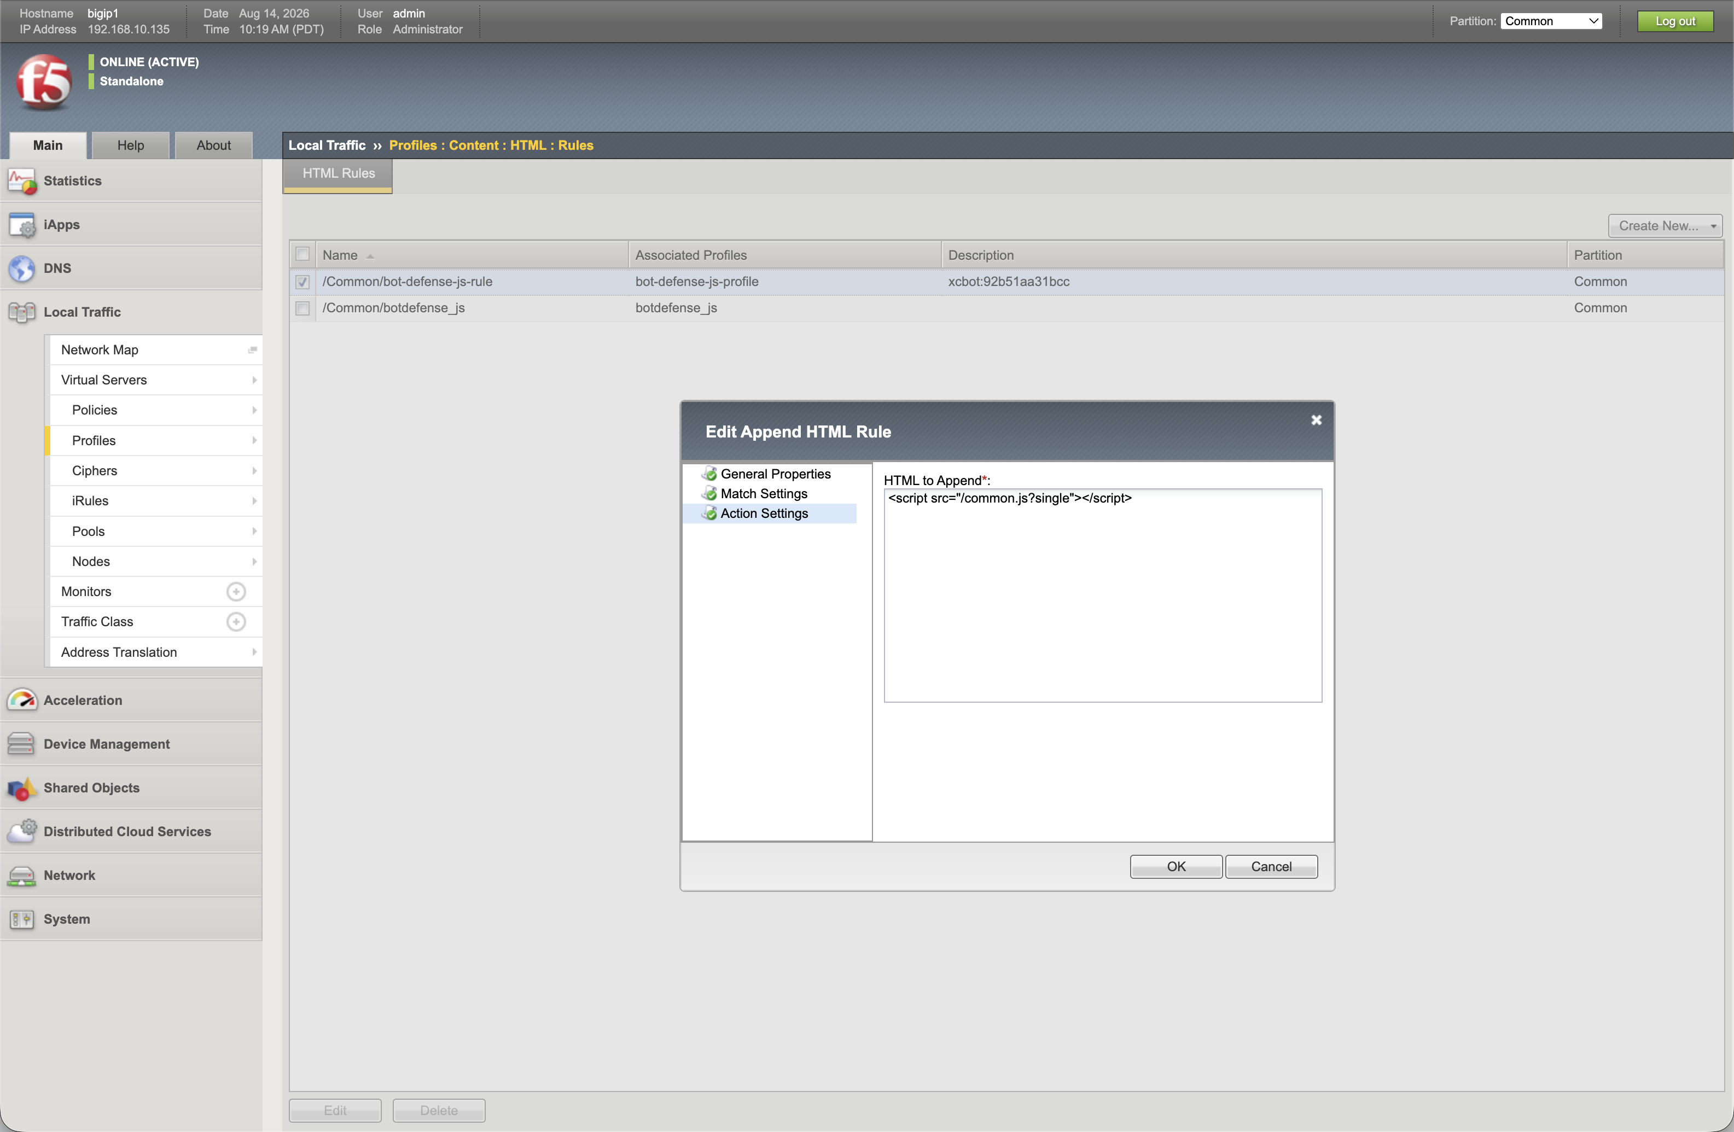Screen dimensions: 1734x1132
Task: Open Acceleration via its gauge icon
Action: click(22, 701)
